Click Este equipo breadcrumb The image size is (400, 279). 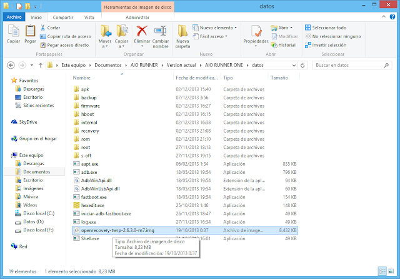pos(74,65)
